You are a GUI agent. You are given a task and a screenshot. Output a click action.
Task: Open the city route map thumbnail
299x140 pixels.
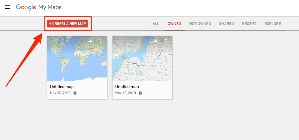pyautogui.click(x=142, y=58)
